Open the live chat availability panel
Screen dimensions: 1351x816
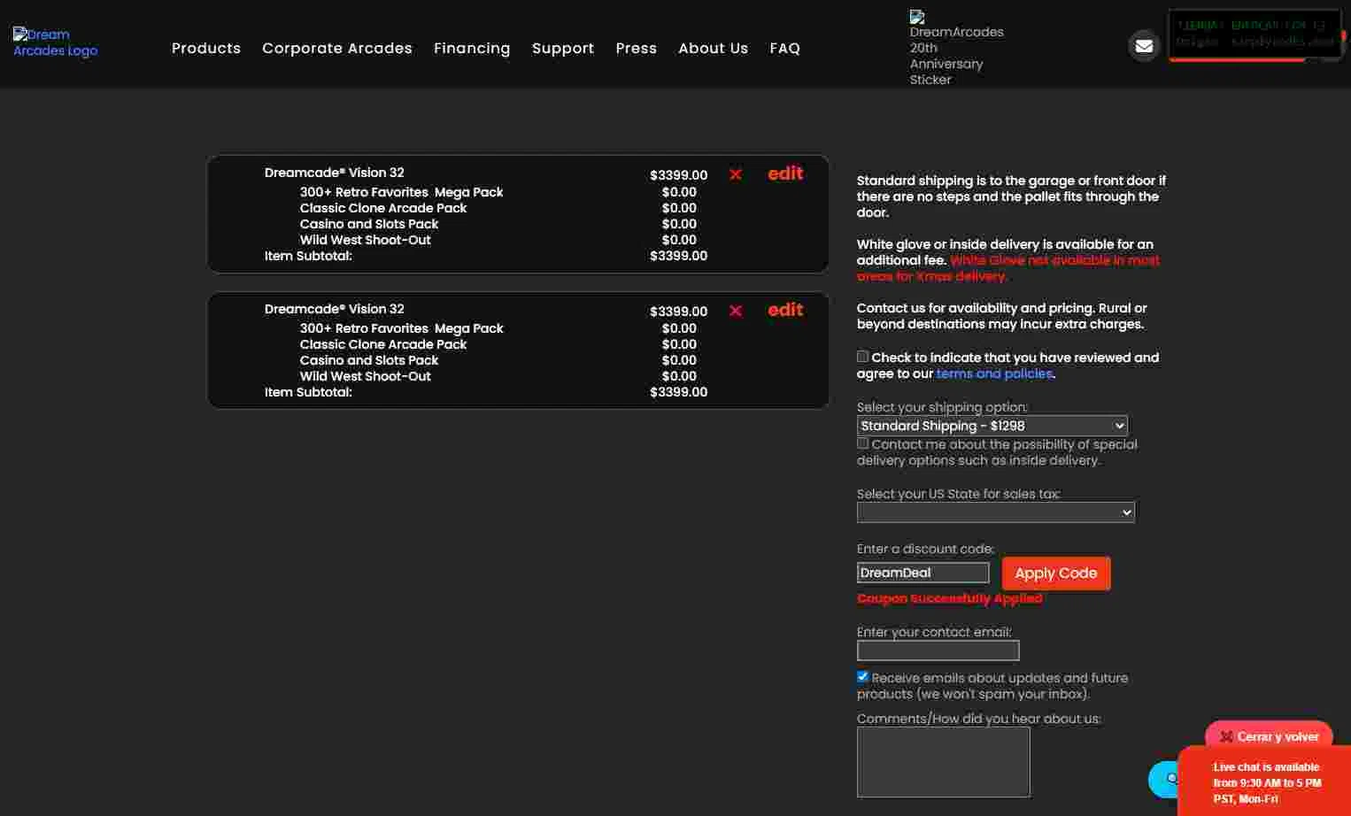[x=1266, y=782]
